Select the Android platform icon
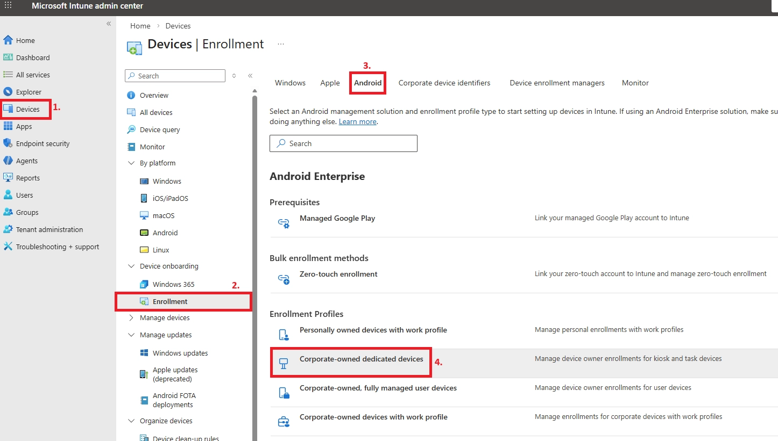This screenshot has height=441, width=778. pyautogui.click(x=144, y=232)
